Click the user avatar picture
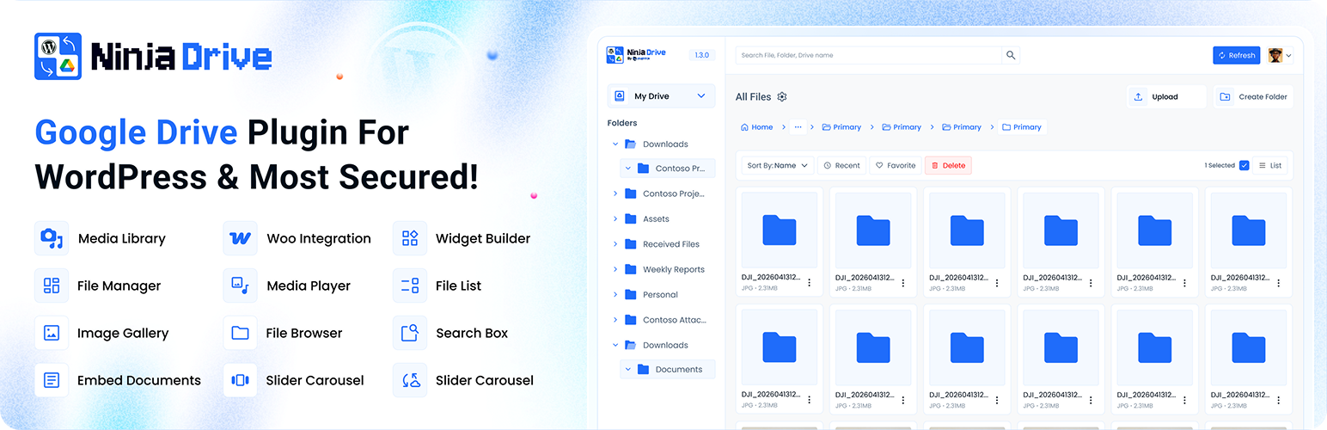1327x430 pixels. tap(1275, 55)
